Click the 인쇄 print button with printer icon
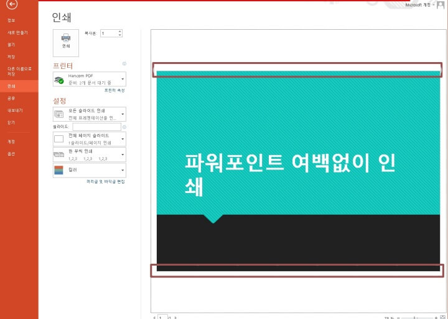Screen dimensions: 448x319 [66, 43]
